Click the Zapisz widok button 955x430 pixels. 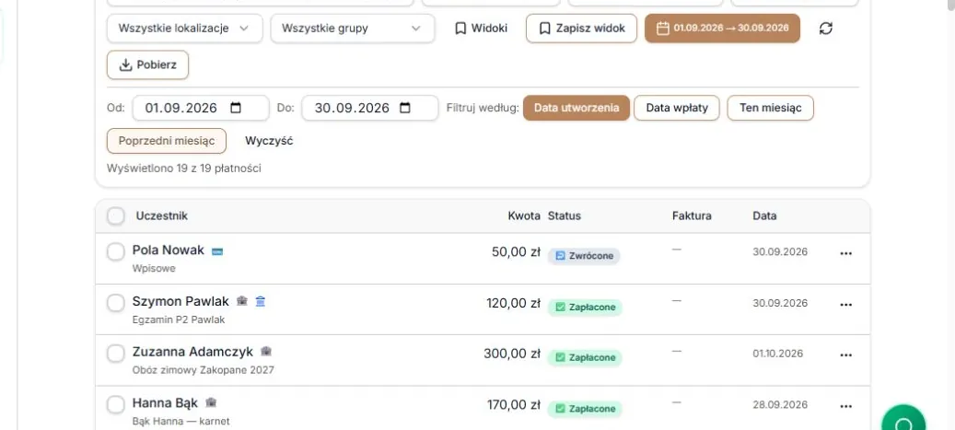[x=582, y=28]
